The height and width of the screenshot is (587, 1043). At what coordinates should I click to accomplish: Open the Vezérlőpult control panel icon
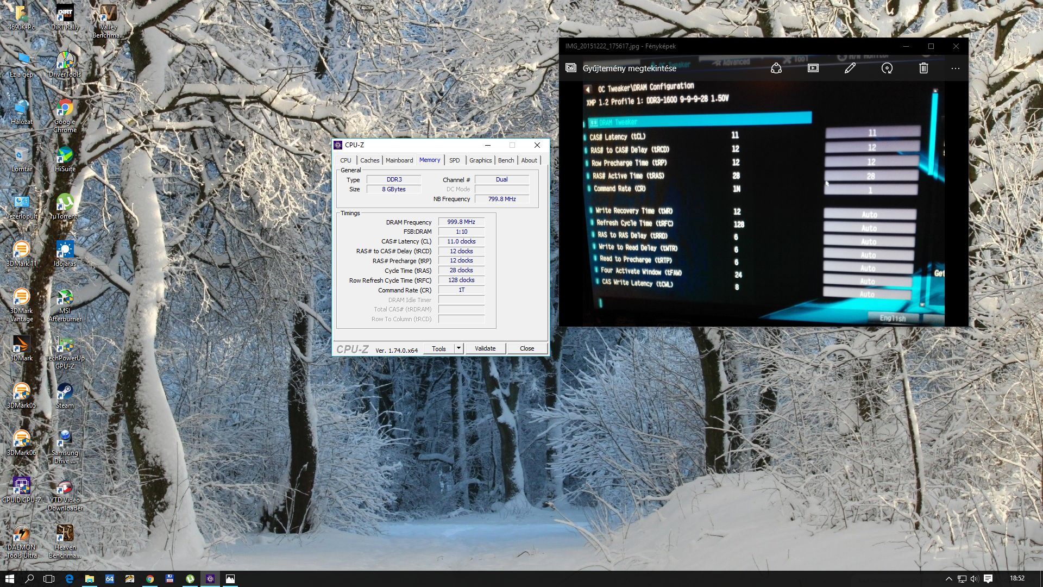[x=21, y=207]
